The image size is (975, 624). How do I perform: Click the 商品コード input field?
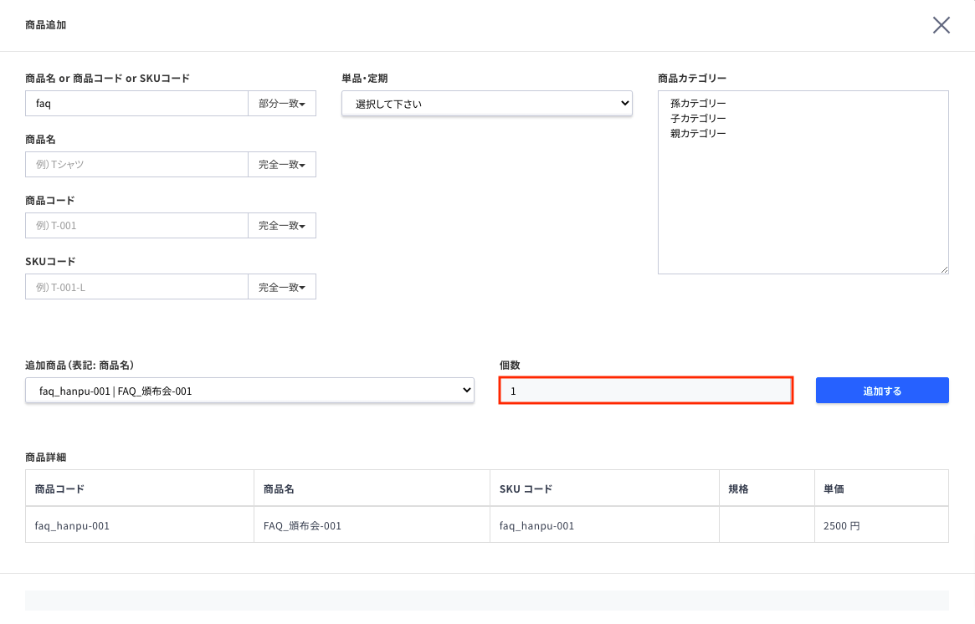click(x=136, y=226)
